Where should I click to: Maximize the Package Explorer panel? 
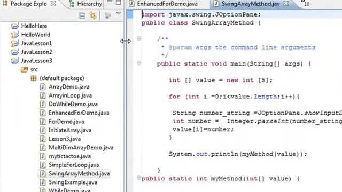[119, 2]
